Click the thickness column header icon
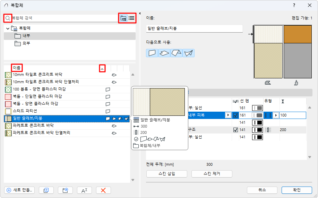The image size is (318, 198). 283,101
